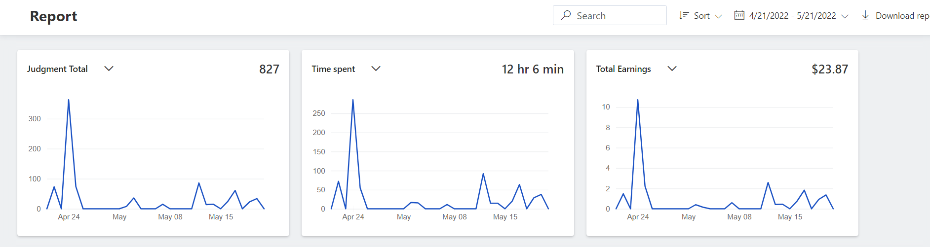
Task: Expand the Judgment Total metric dropdown
Action: click(109, 69)
